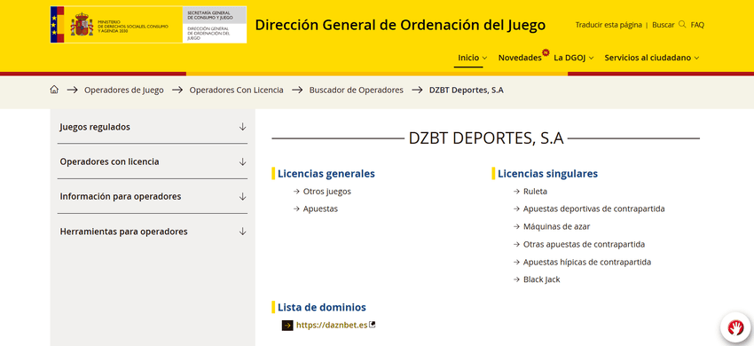The image size is (754, 346).
Task: Click the Otros juegos license entry
Action: click(x=327, y=192)
